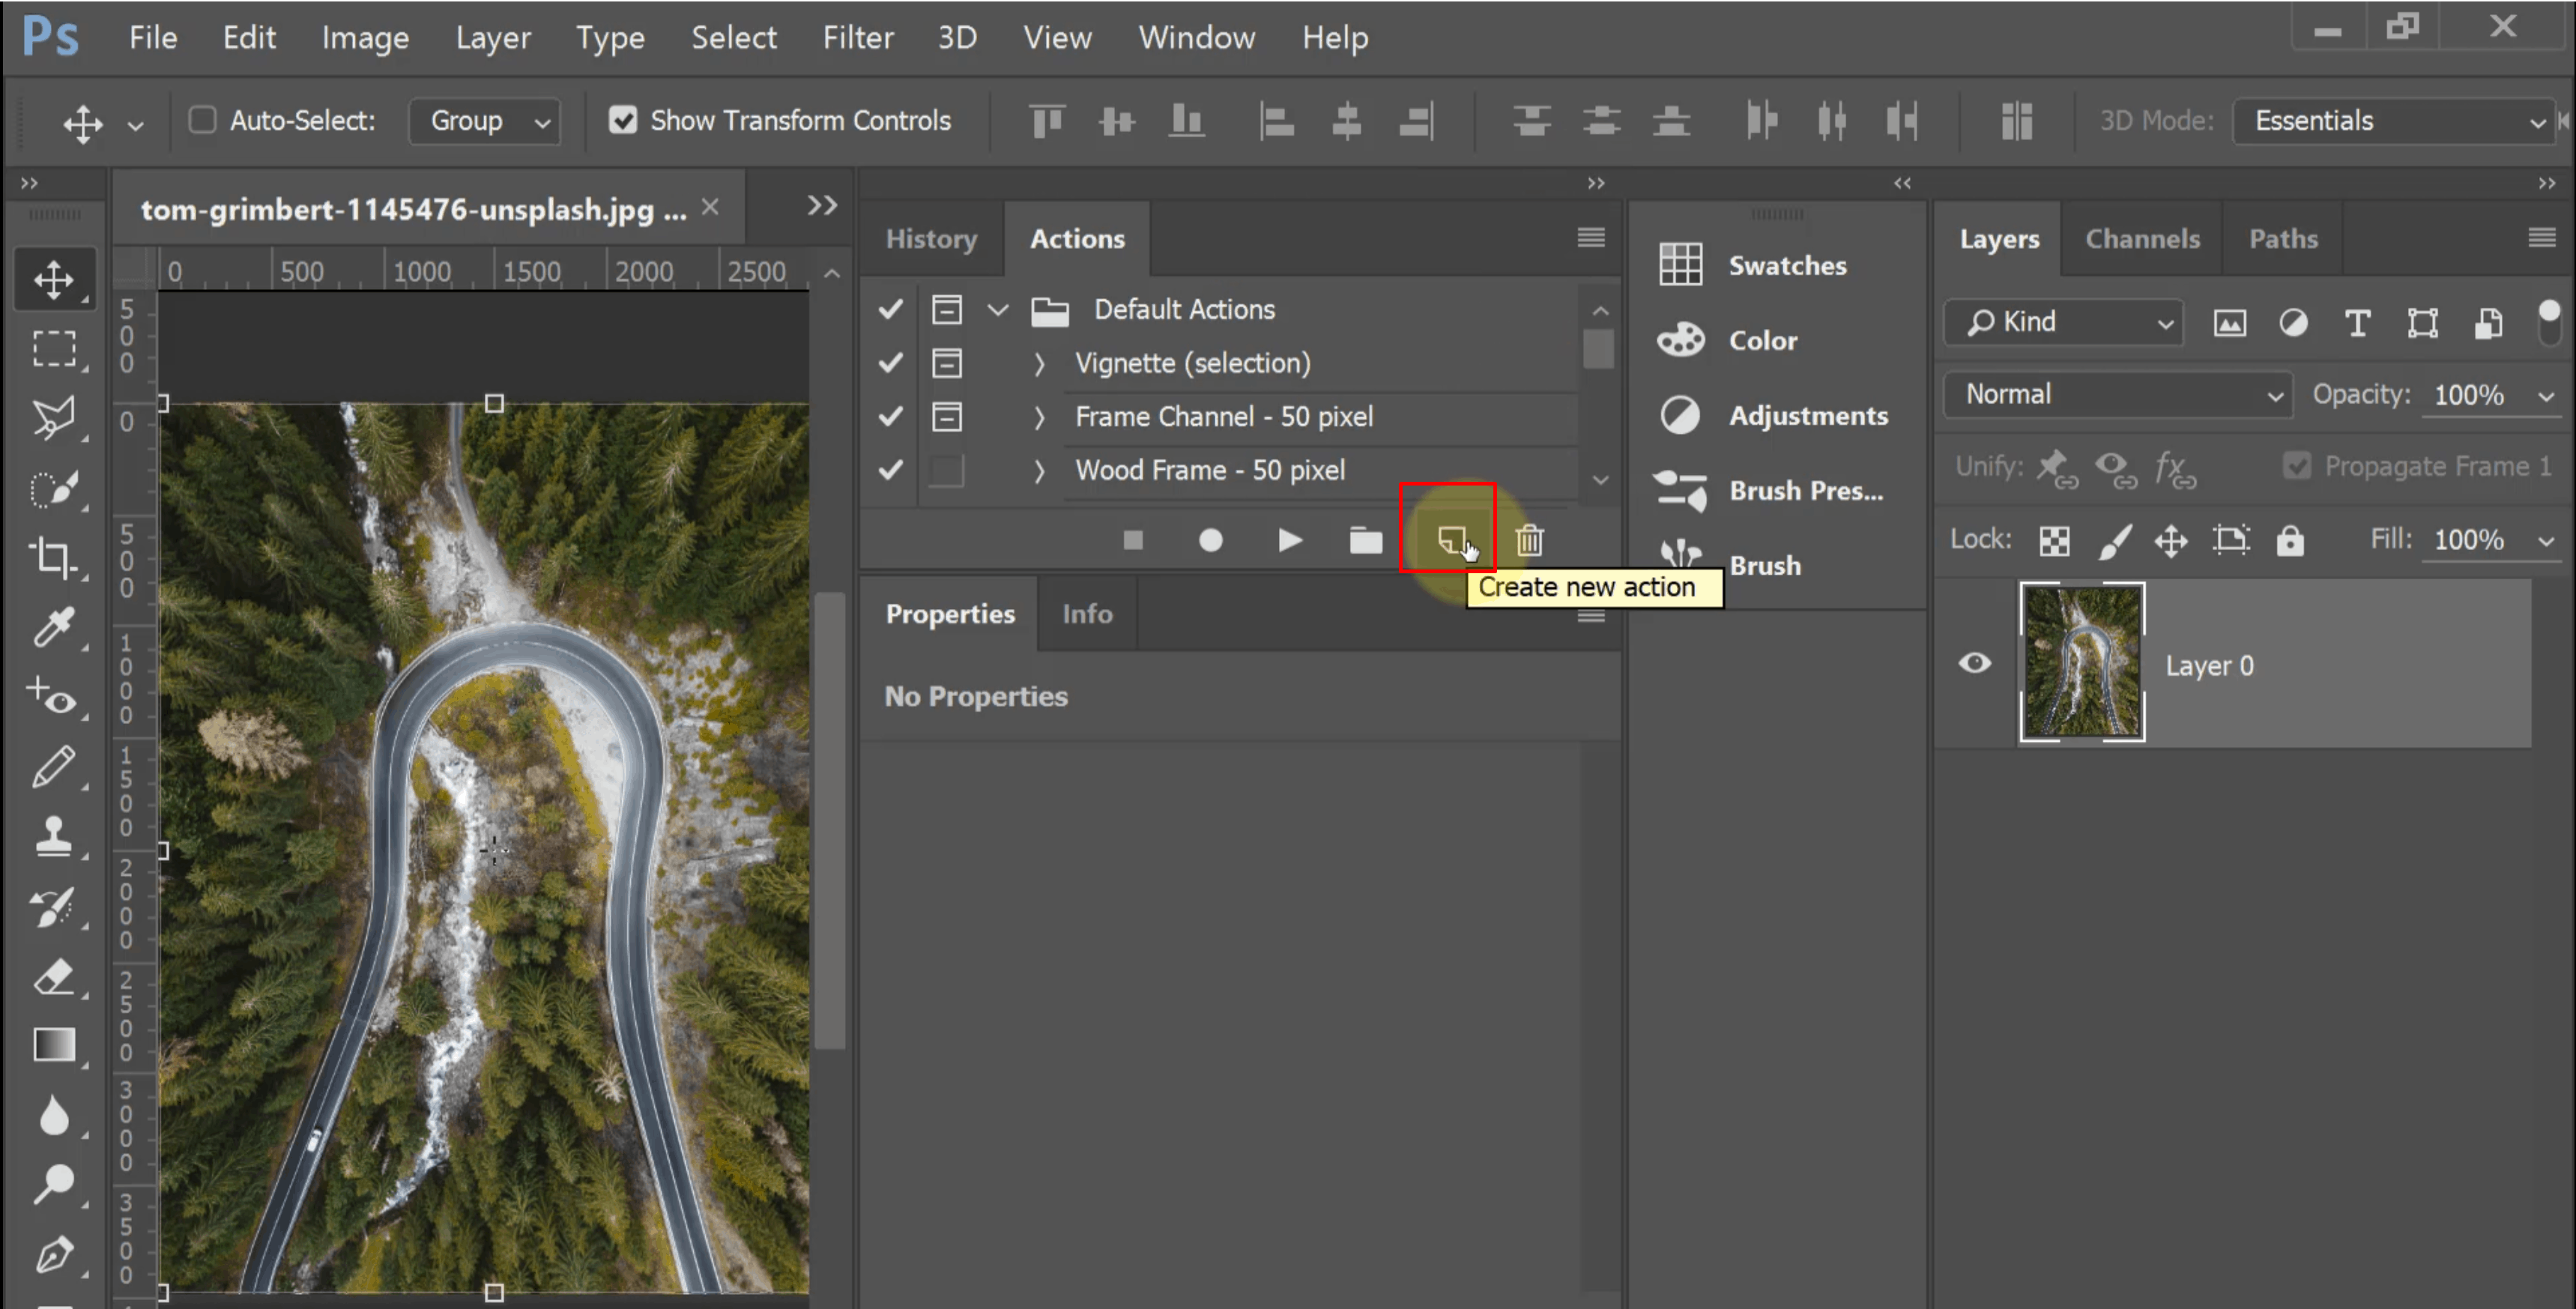The image size is (2576, 1309).
Task: Select the Eraser tool
Action: pyautogui.click(x=54, y=976)
